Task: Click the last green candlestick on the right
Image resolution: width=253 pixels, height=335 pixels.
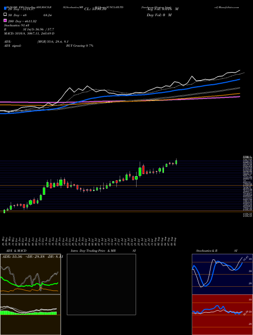Action: (176, 162)
